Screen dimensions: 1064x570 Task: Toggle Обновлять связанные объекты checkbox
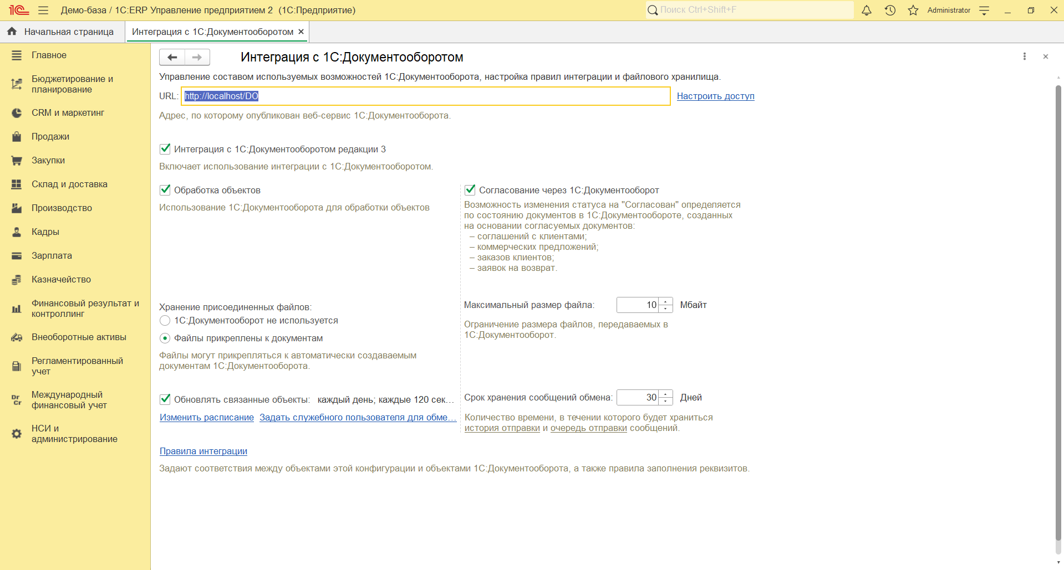click(165, 399)
